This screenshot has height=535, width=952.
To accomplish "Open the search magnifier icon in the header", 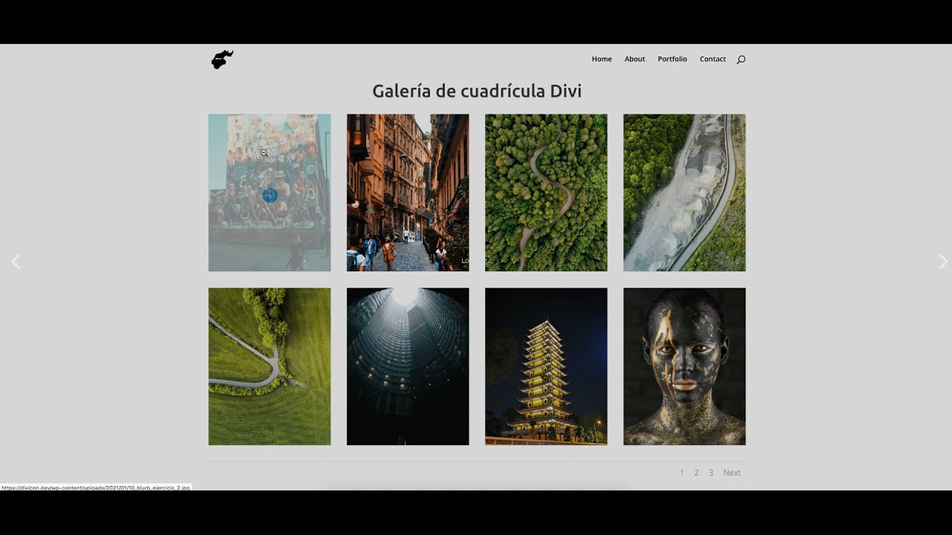I will tap(741, 59).
